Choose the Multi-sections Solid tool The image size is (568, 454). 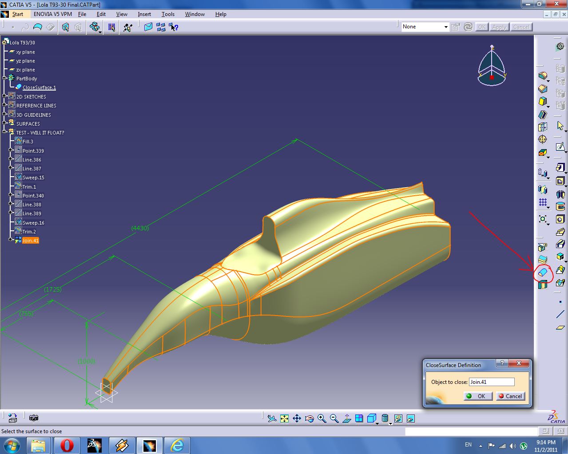click(x=560, y=270)
